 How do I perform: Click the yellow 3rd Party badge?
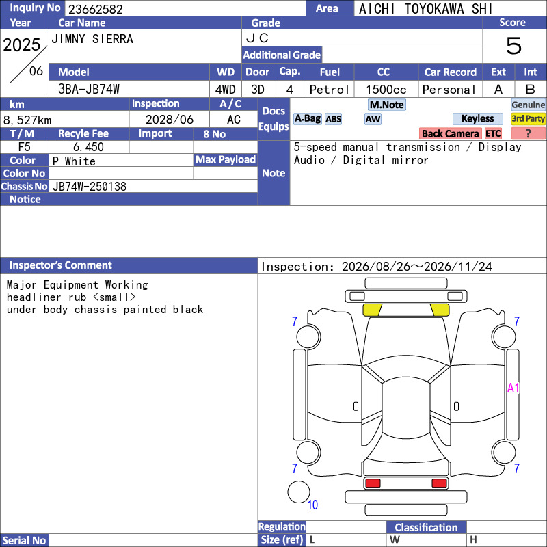pyautogui.click(x=528, y=118)
